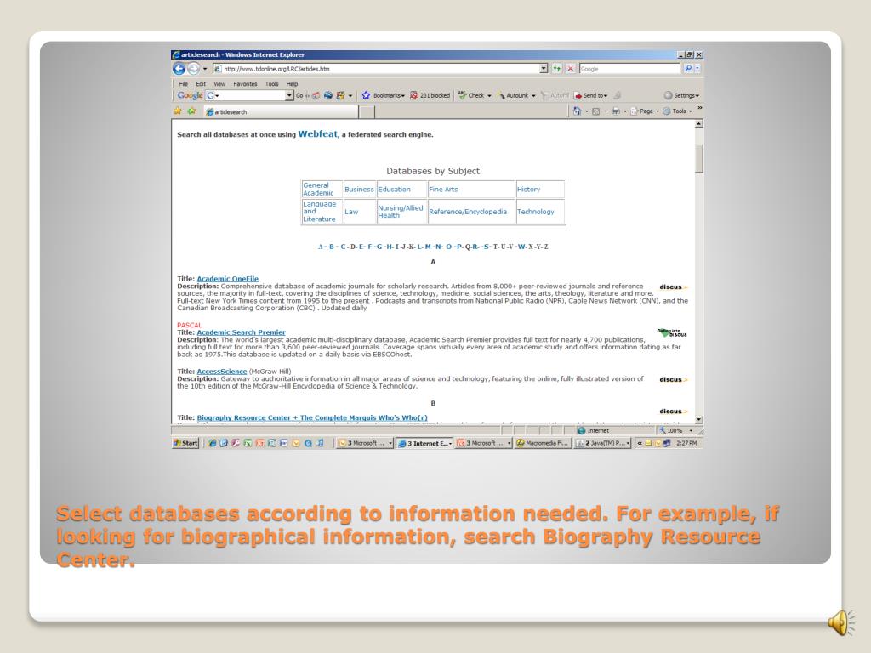Viewport: 871px width, 653px height.
Task: Open the General Academic subject link
Action: tap(318, 190)
